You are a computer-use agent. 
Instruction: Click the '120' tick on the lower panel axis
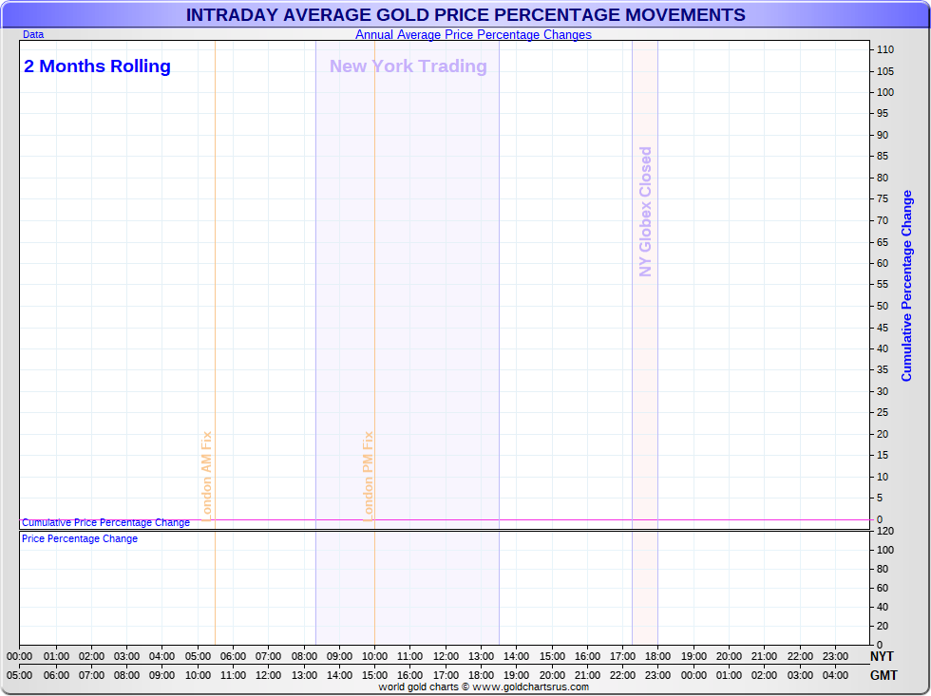click(x=885, y=531)
